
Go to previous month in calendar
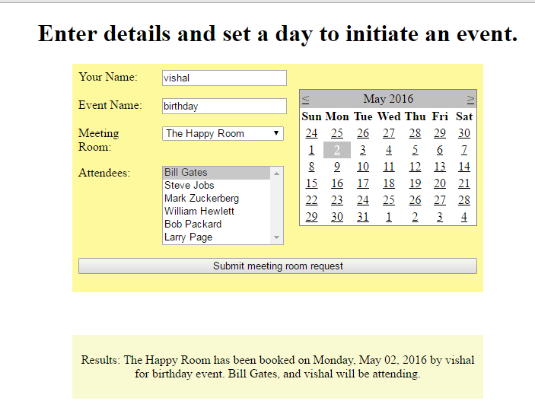point(305,99)
